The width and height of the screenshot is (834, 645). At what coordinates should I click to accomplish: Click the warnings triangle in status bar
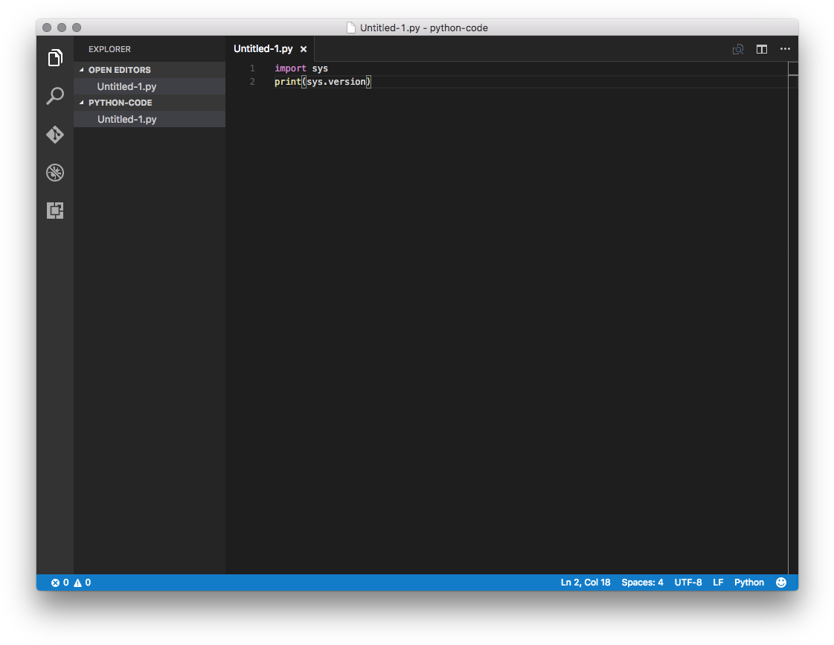[77, 583]
